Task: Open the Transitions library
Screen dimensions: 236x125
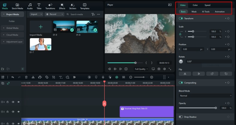Action: tap(50, 6)
